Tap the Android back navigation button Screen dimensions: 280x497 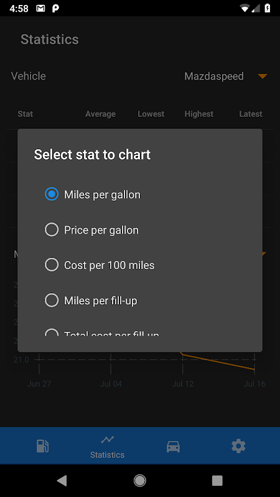click(62, 480)
